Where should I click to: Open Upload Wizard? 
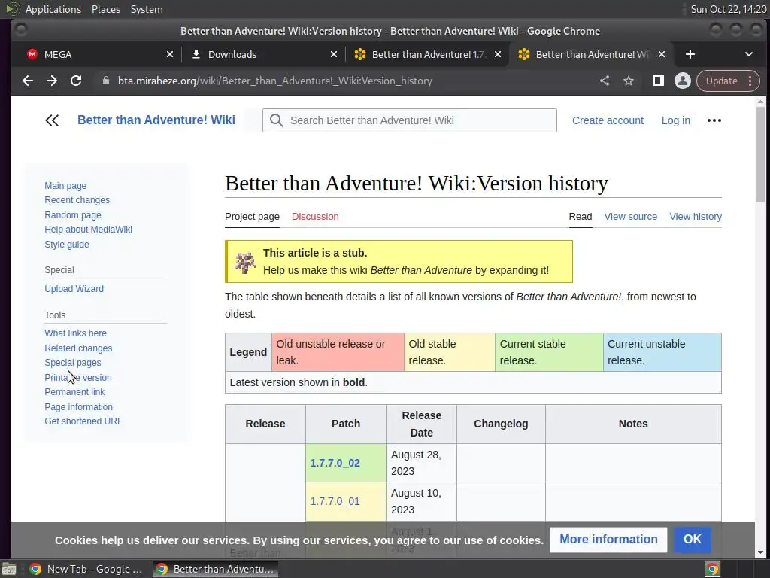(74, 289)
